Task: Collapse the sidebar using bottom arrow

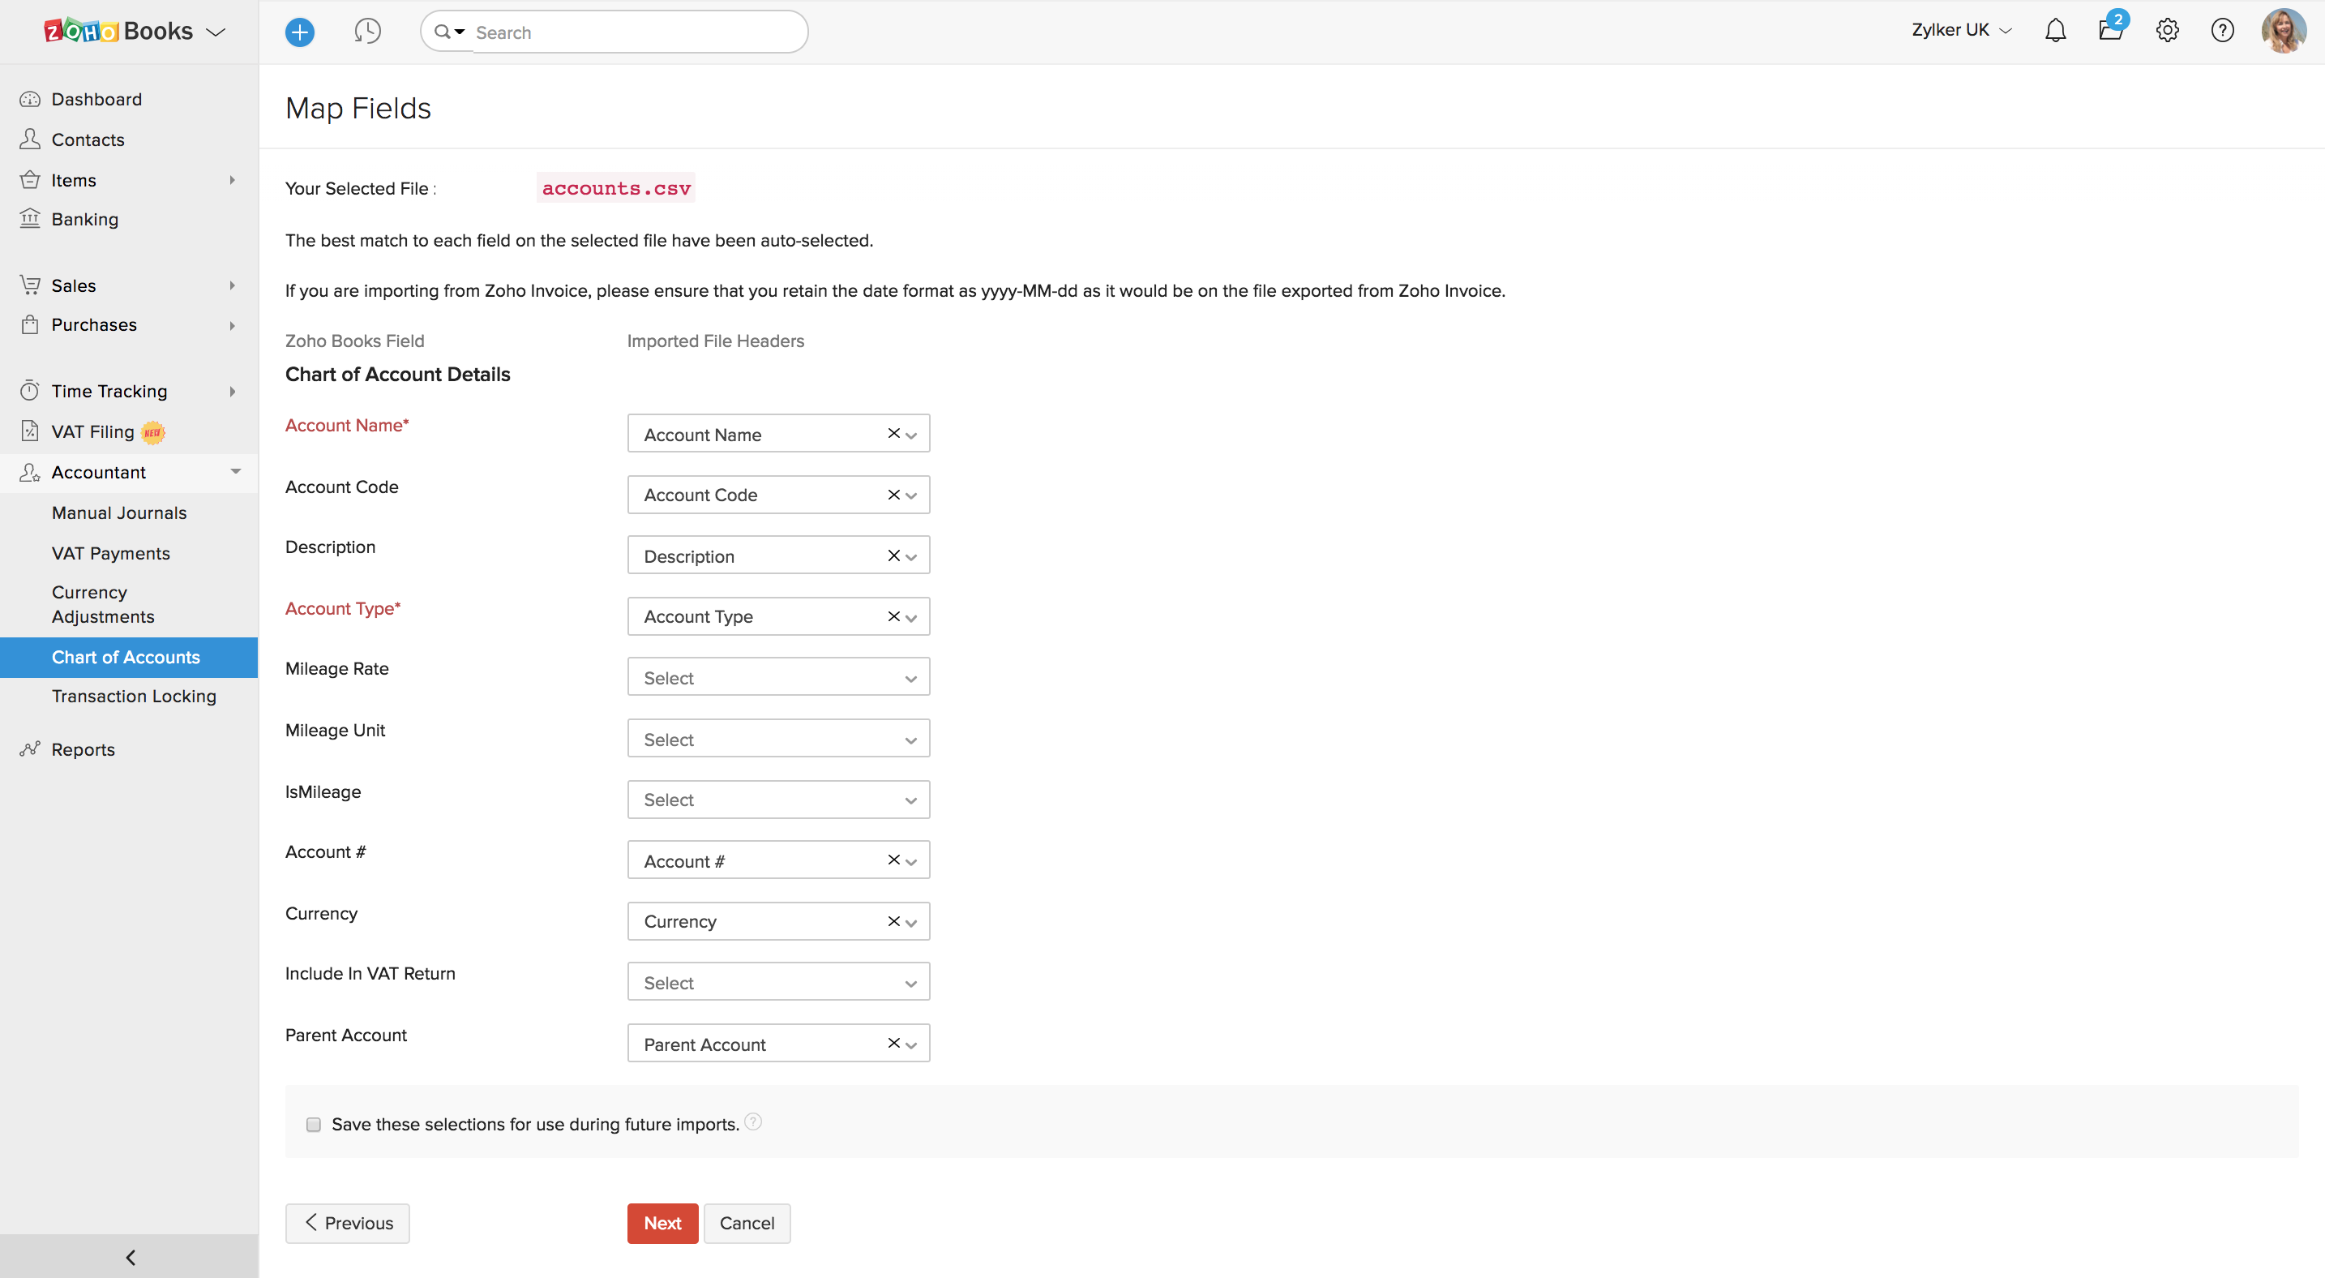Action: 129,1256
